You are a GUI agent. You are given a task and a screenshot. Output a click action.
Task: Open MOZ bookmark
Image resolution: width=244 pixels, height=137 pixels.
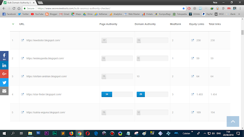(x=219, y=14)
